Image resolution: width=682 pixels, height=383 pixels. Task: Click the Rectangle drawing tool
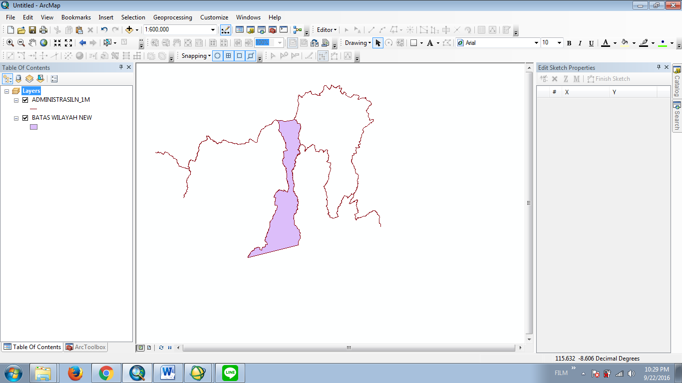point(413,43)
